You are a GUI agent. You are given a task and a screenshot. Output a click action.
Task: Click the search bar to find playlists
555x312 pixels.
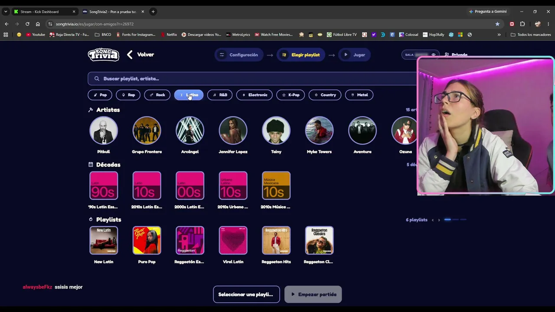[252, 78]
